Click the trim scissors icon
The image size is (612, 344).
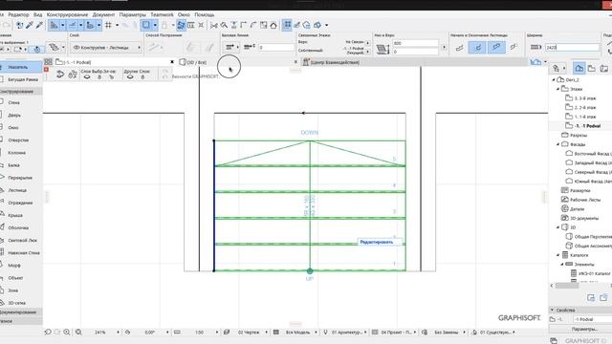coord(213,26)
